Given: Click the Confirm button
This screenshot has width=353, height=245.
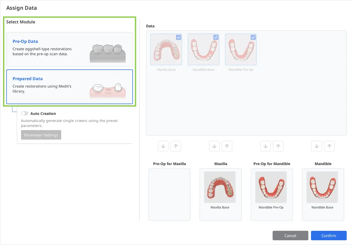Looking at the screenshot, I should pyautogui.click(x=329, y=236).
